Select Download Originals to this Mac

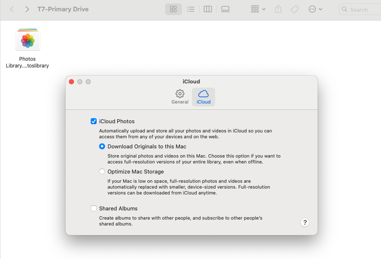pyautogui.click(x=102, y=147)
